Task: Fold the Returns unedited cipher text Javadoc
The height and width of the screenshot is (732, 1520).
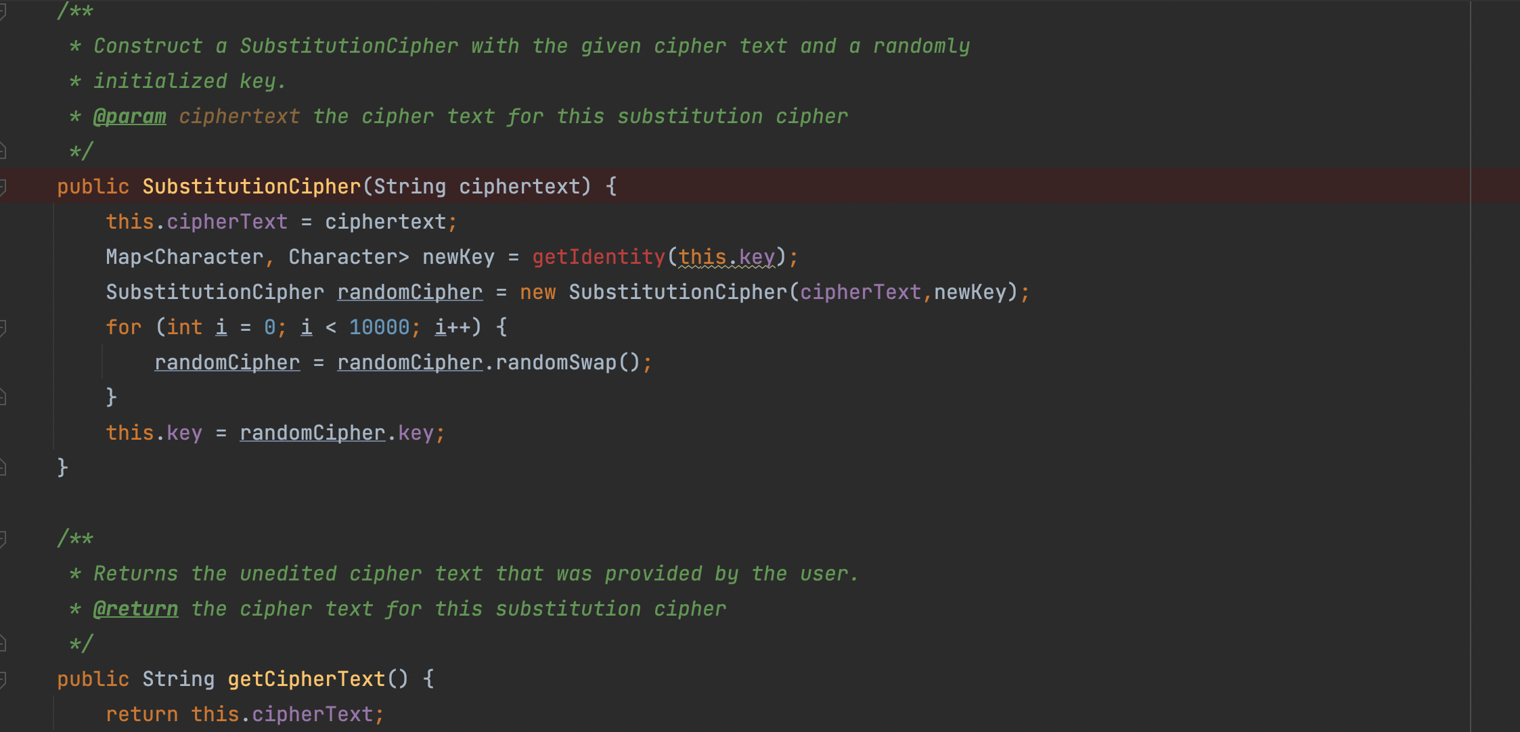Action: click(3, 539)
